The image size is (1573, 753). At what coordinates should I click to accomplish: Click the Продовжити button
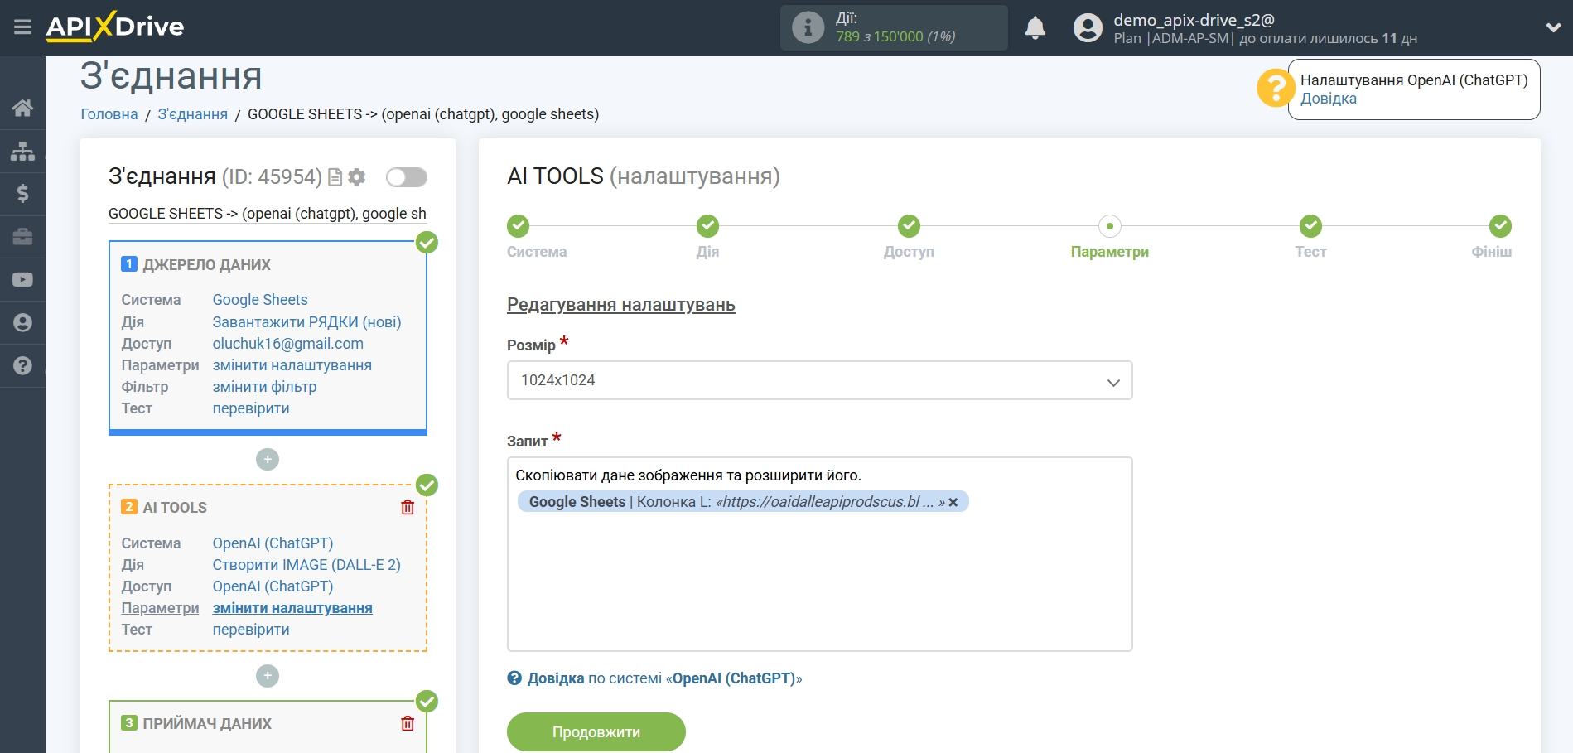pos(596,732)
